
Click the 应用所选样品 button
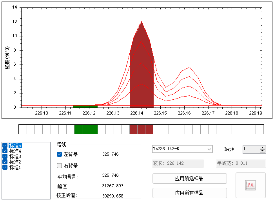(190, 178)
